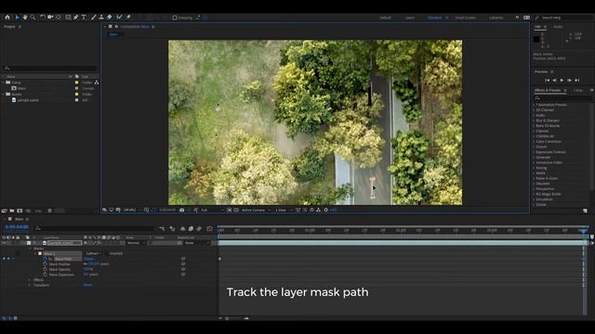Enable the Snapping checkbox
Viewport: 595px width, 334px height.
[175, 18]
